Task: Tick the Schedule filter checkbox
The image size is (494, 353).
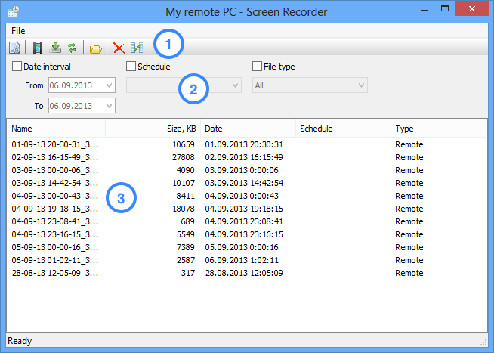Action: [131, 67]
